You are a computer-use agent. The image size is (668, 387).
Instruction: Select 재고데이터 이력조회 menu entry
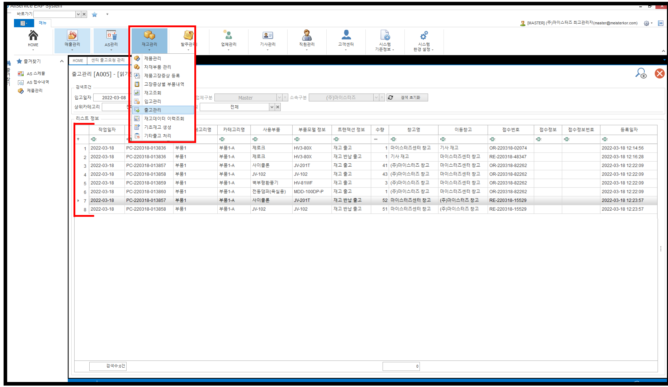coord(163,119)
